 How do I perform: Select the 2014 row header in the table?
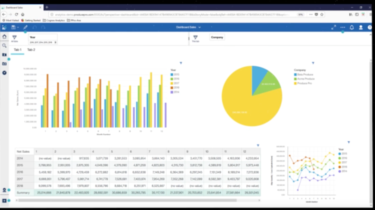click(24, 158)
